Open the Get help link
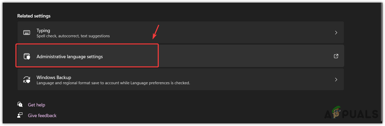Viewport: 385px width, 126px height. point(36,105)
